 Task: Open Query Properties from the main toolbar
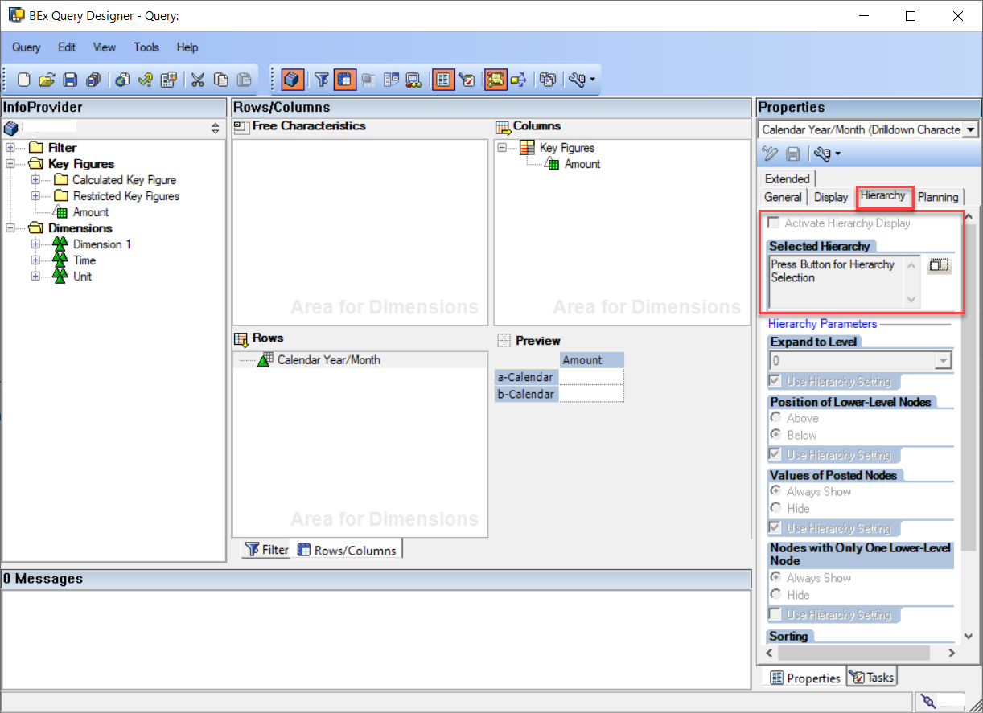[168, 80]
